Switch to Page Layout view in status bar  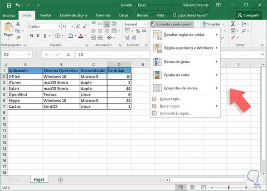192,187
